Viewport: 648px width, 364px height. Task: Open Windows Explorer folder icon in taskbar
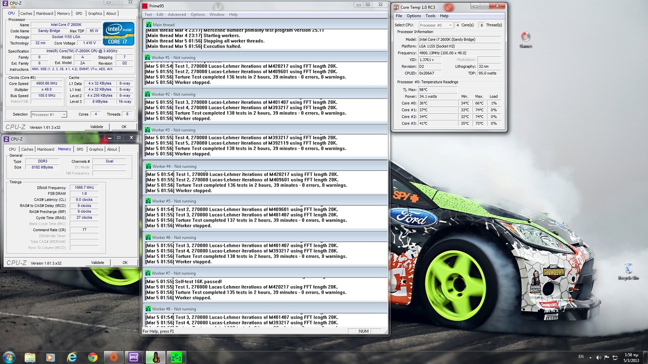coord(30,357)
